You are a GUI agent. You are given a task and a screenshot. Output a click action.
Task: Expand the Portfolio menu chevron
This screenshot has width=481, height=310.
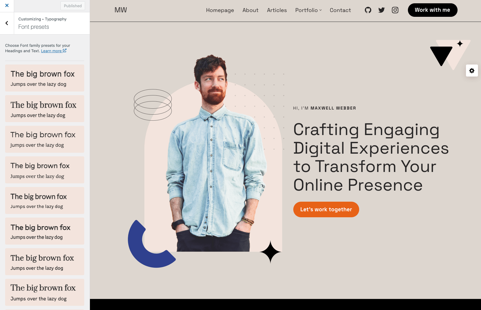click(x=321, y=10)
